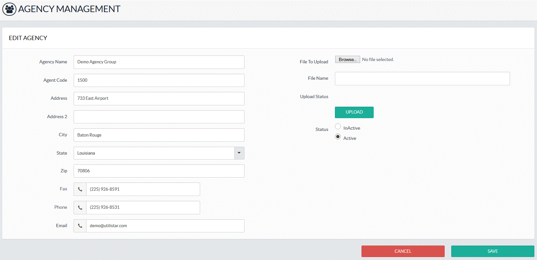Screen dimensions: 537x260
Task: Click the 'Zip' label
Action: pos(64,171)
